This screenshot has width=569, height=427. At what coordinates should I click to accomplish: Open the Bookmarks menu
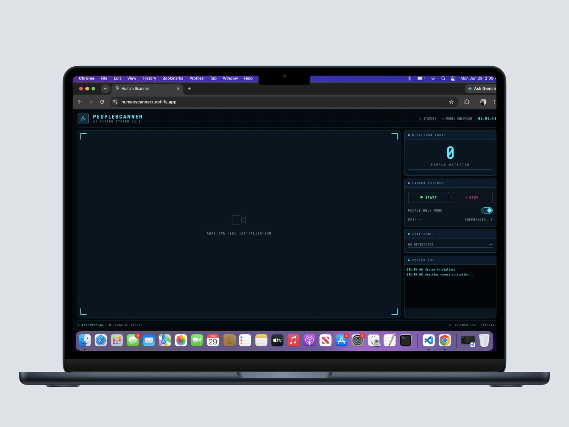[173, 79]
